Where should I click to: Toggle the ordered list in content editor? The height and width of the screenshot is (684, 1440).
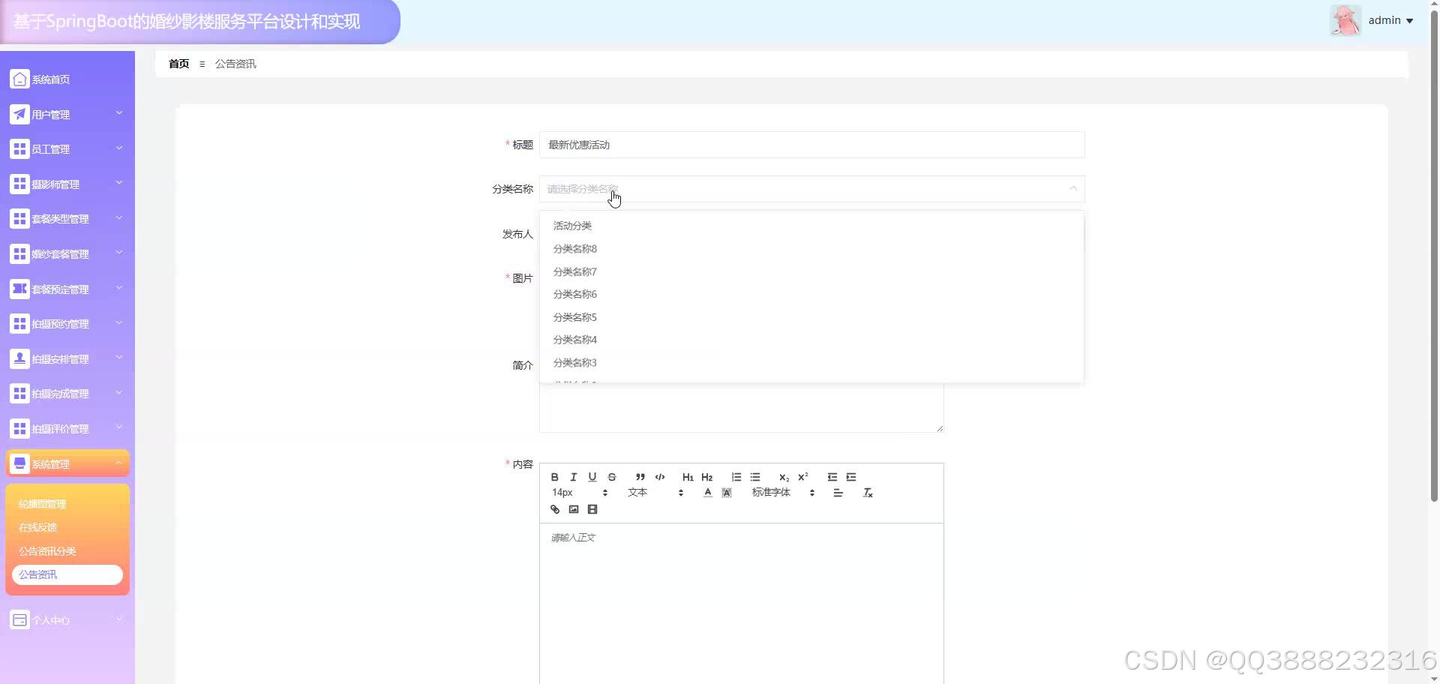[x=736, y=477]
